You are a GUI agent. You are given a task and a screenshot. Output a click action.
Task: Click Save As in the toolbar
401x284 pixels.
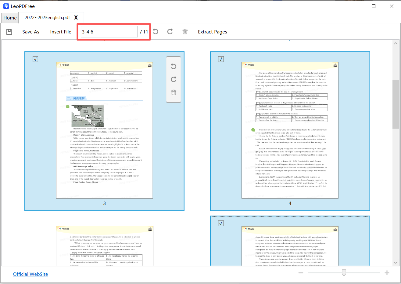(x=30, y=32)
